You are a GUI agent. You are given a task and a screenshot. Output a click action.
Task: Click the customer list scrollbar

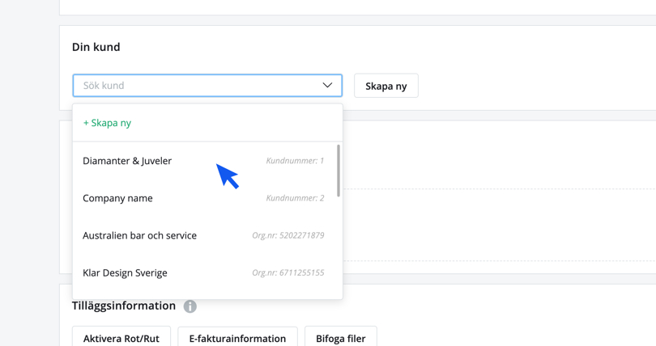[x=339, y=171]
